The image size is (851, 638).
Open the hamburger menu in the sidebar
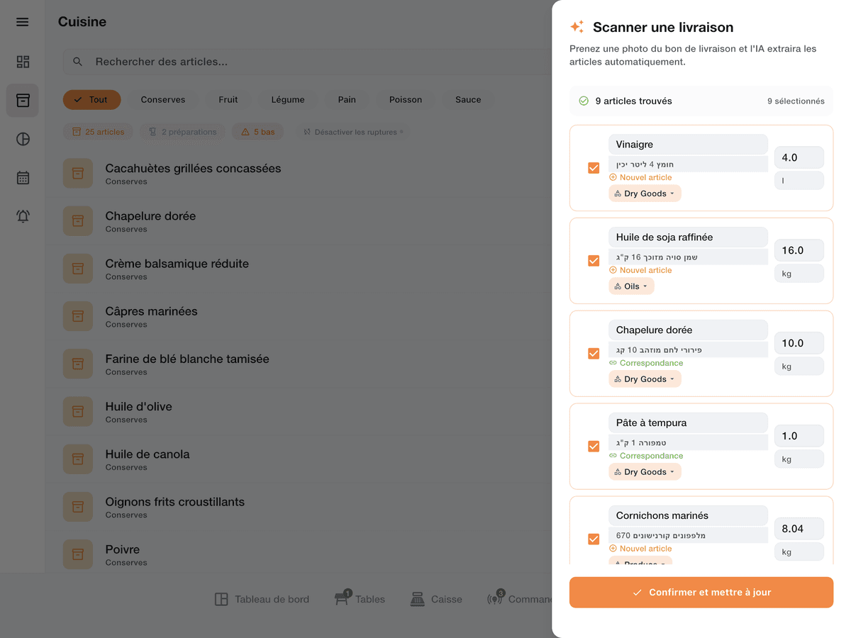tap(22, 21)
